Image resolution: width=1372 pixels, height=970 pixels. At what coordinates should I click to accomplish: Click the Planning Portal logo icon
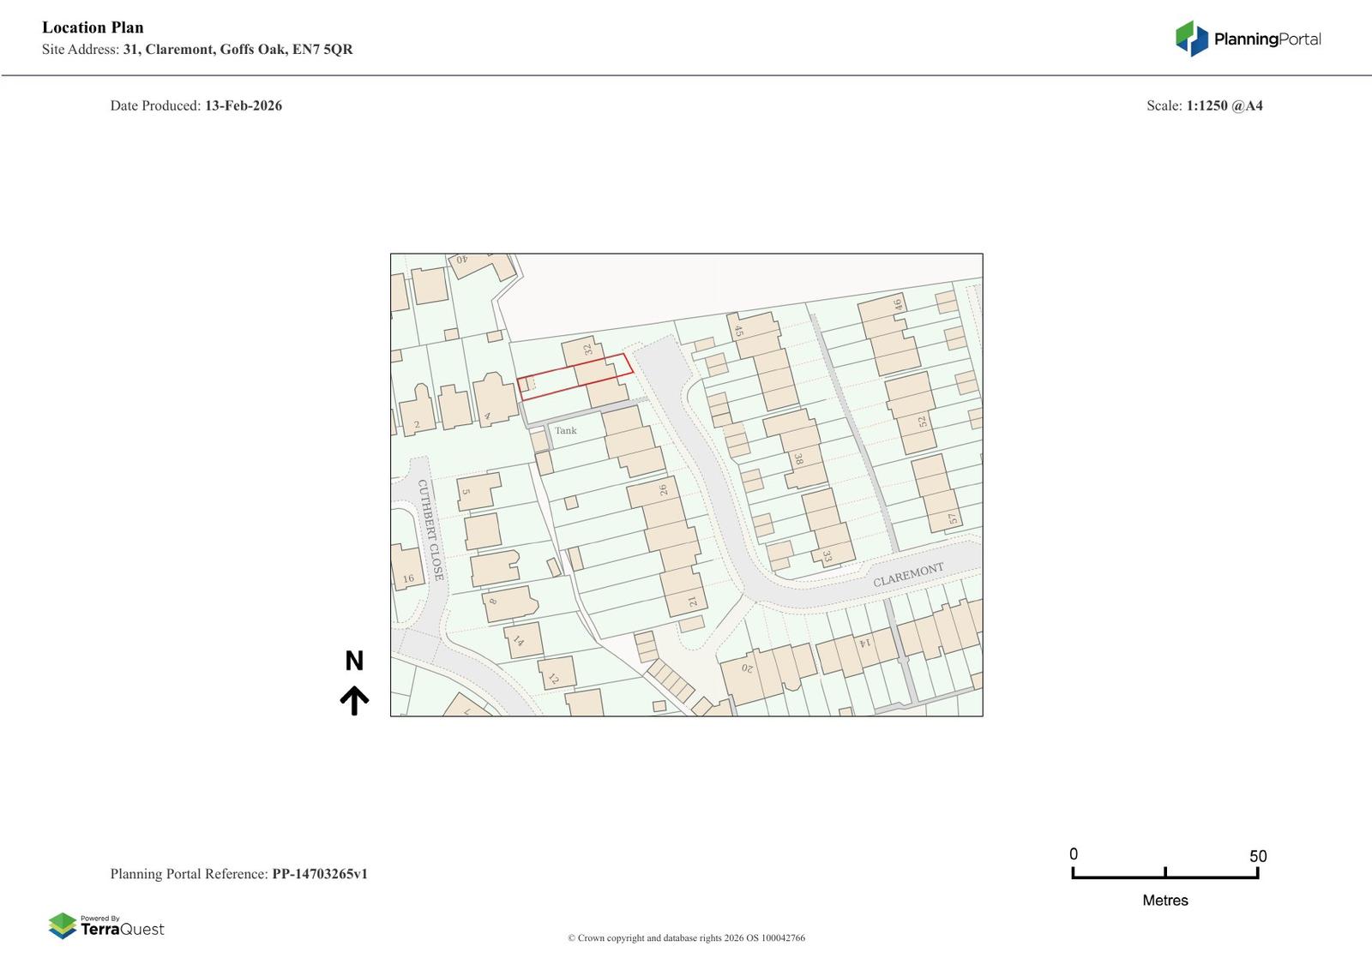point(1191,39)
